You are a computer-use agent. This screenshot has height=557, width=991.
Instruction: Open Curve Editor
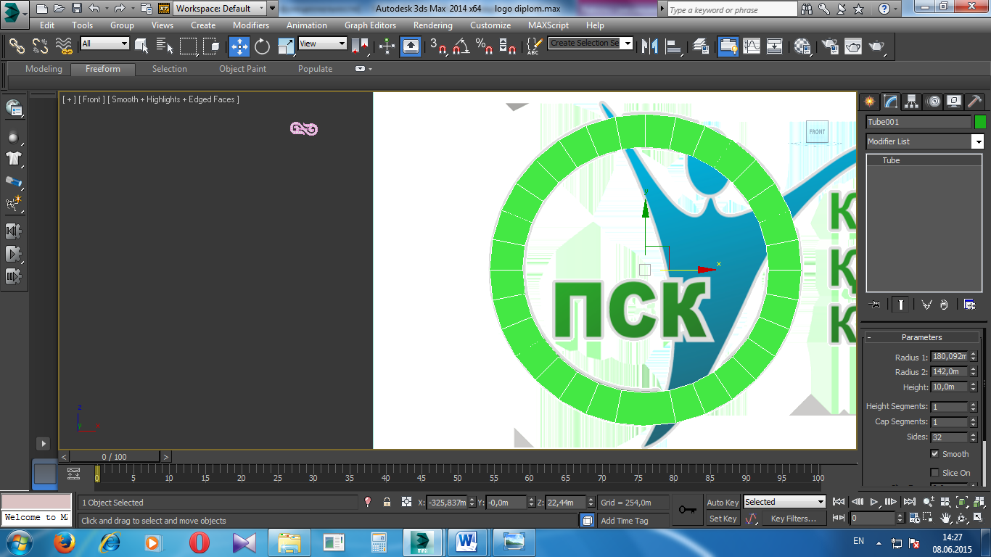coord(752,46)
